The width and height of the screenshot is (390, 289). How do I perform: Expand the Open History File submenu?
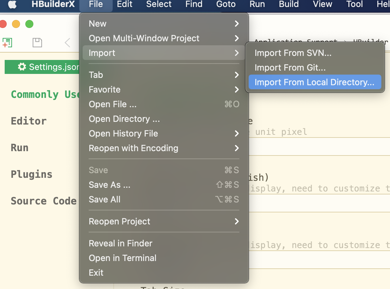click(164, 134)
